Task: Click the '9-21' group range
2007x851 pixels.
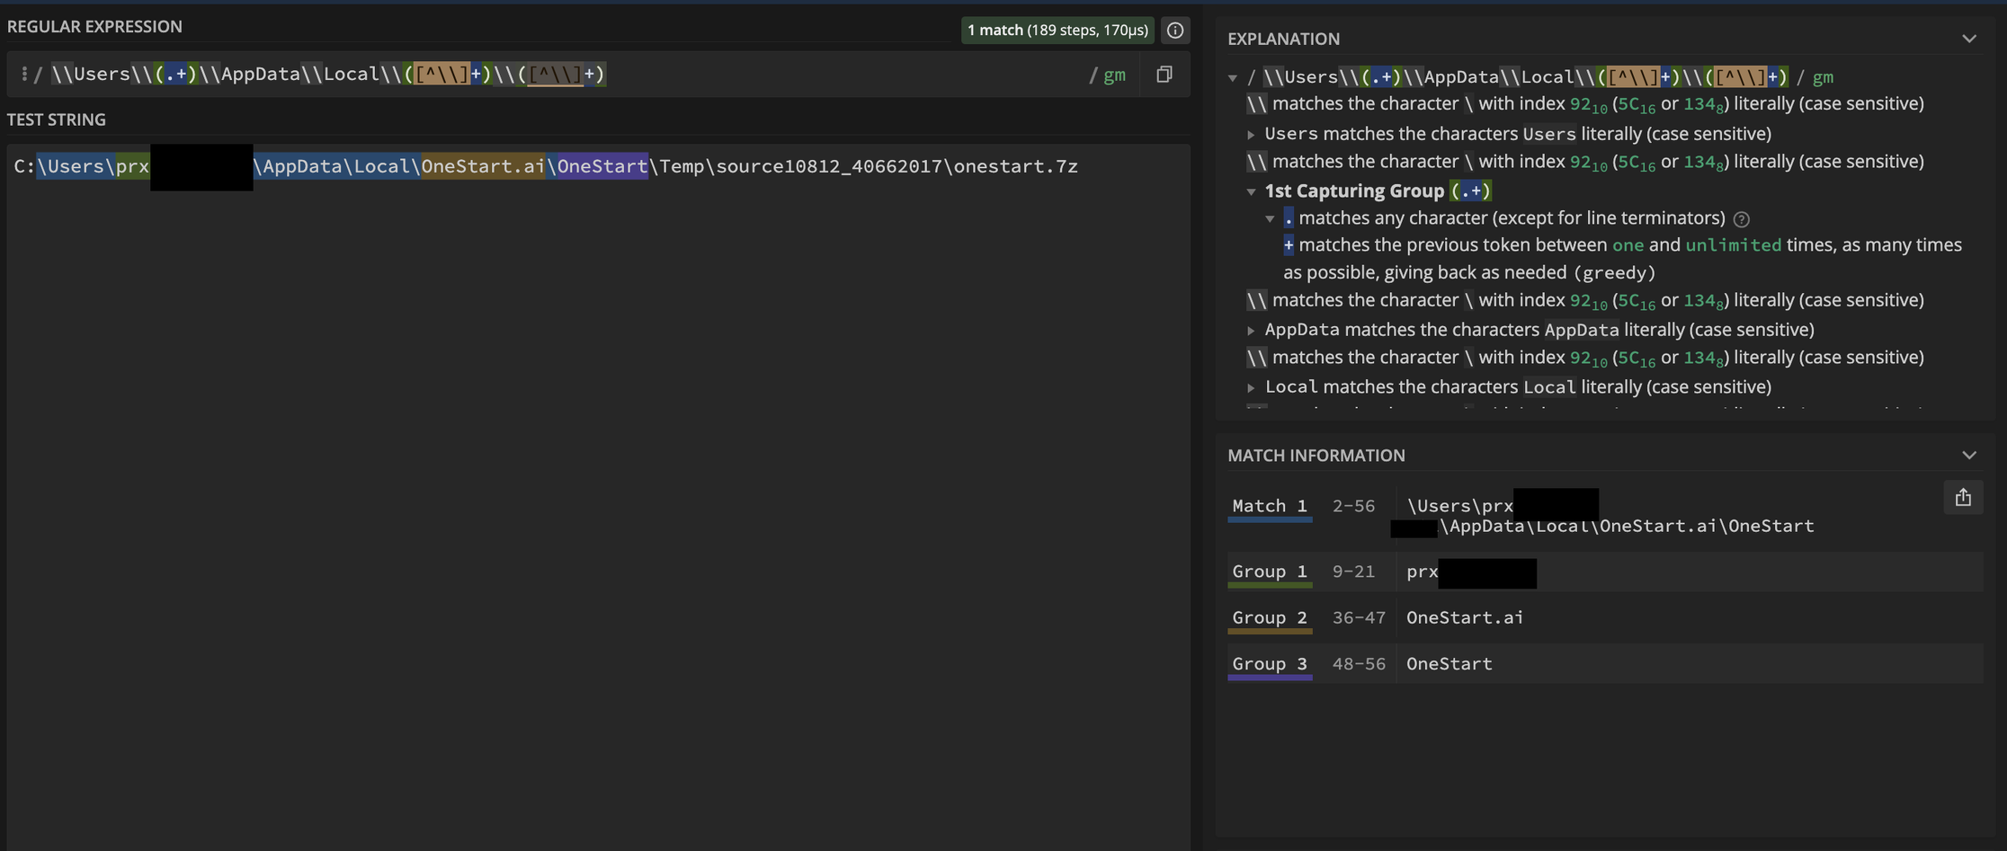Action: [x=1353, y=572]
